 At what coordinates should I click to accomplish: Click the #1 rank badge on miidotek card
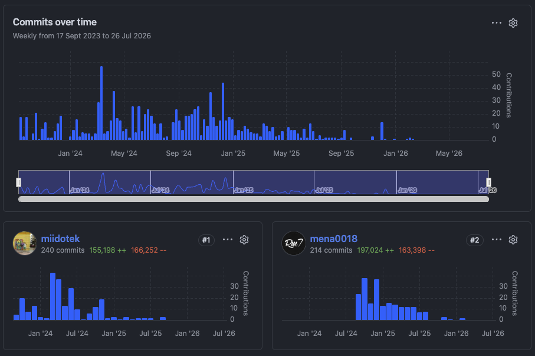click(x=206, y=240)
